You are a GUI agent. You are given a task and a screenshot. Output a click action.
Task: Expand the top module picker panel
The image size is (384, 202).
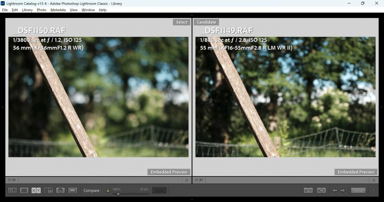pos(192,15)
